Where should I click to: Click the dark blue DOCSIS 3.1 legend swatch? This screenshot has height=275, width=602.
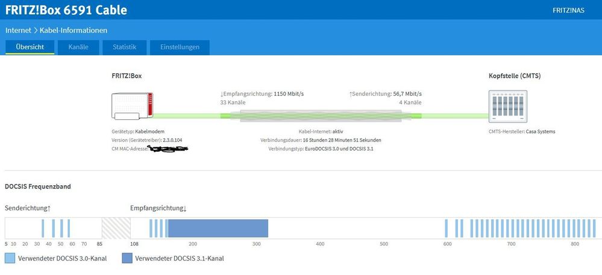point(127,258)
